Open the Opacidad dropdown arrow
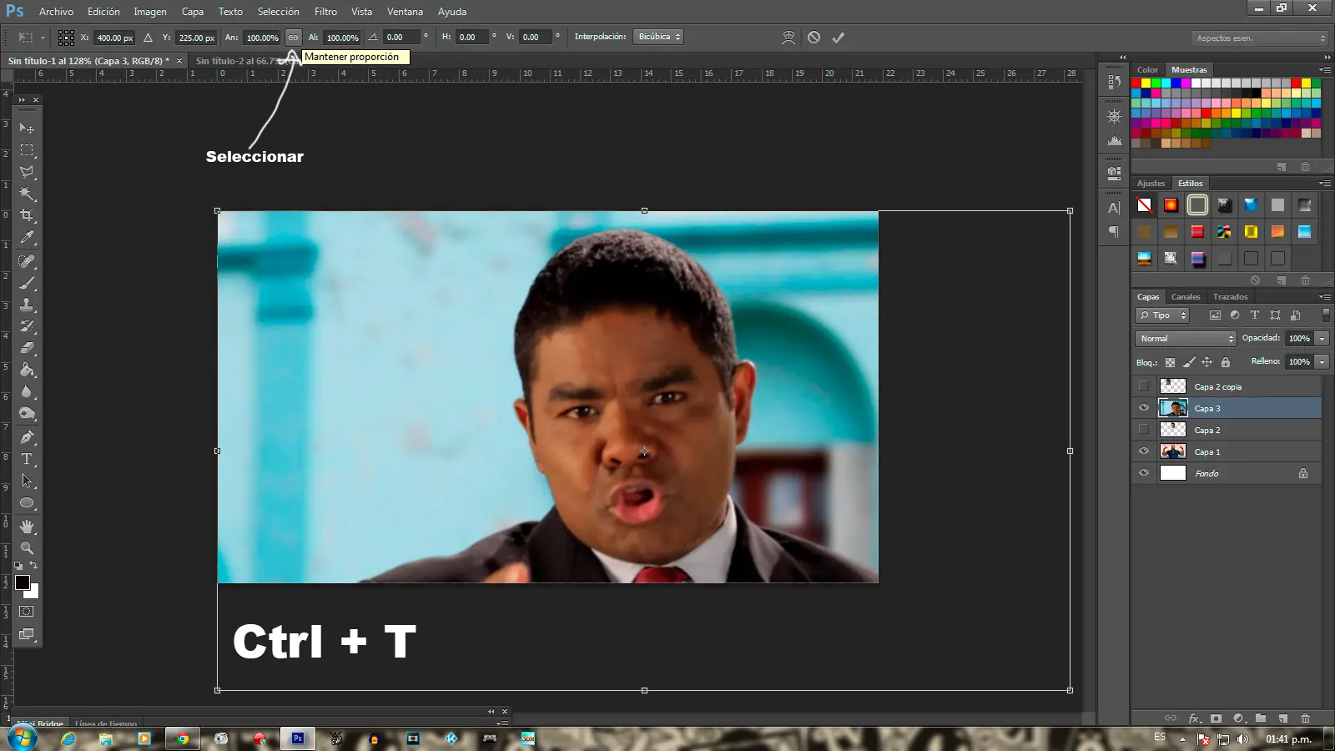Viewport: 1335px width, 751px height. [x=1322, y=339]
